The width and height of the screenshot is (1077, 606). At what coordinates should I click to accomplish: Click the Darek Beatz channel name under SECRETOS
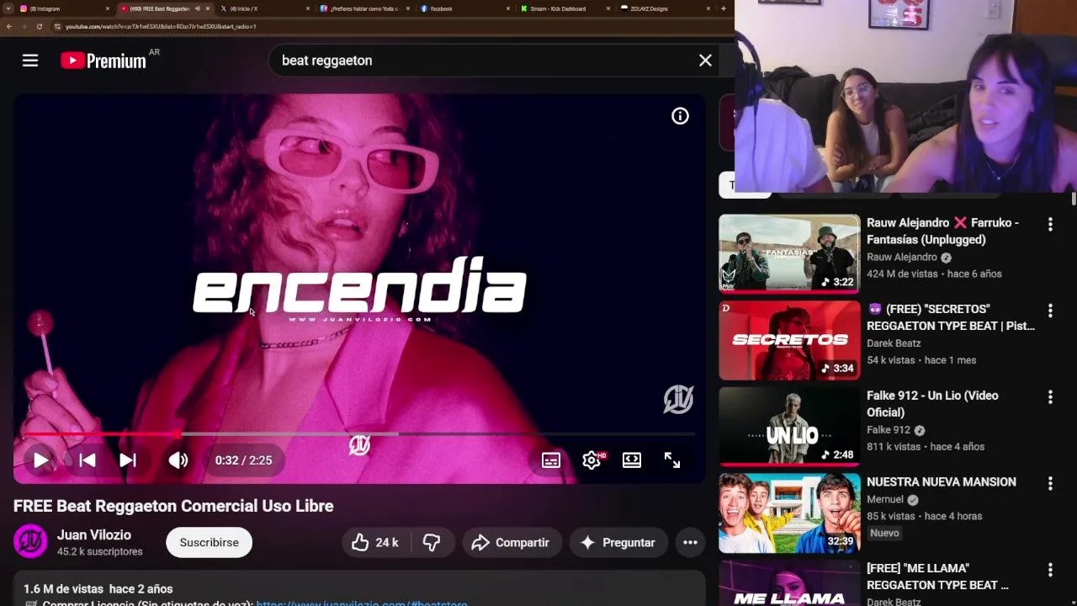894,343
